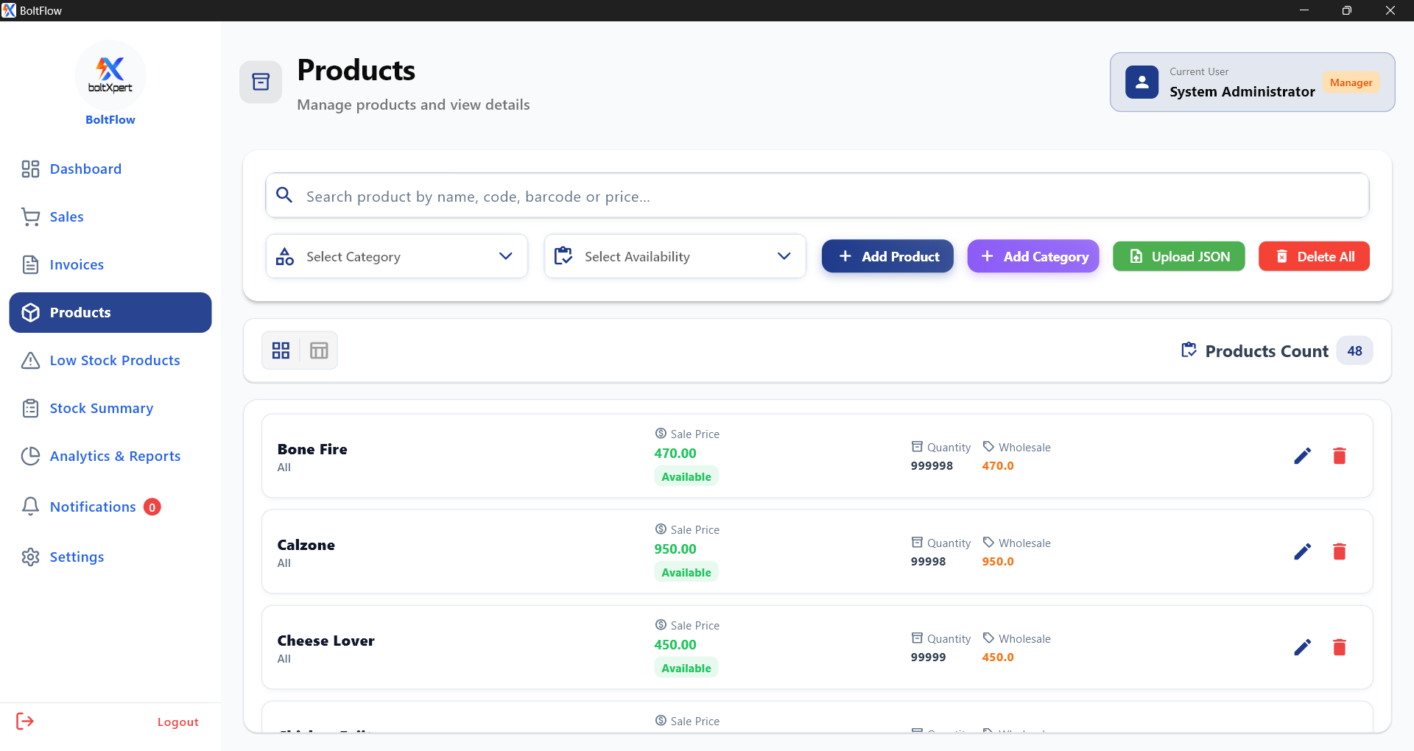
Task: Click the boltXpert logo
Action: [110, 75]
